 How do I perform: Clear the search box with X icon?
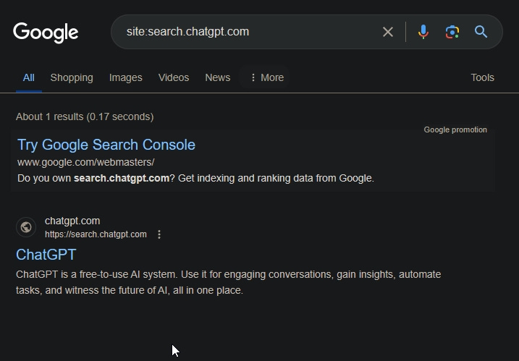[387, 32]
